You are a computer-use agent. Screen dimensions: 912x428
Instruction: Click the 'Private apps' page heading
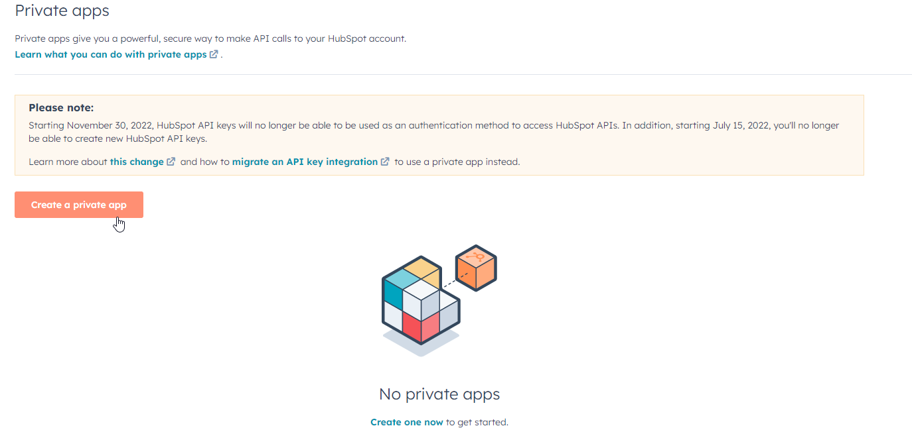point(62,11)
